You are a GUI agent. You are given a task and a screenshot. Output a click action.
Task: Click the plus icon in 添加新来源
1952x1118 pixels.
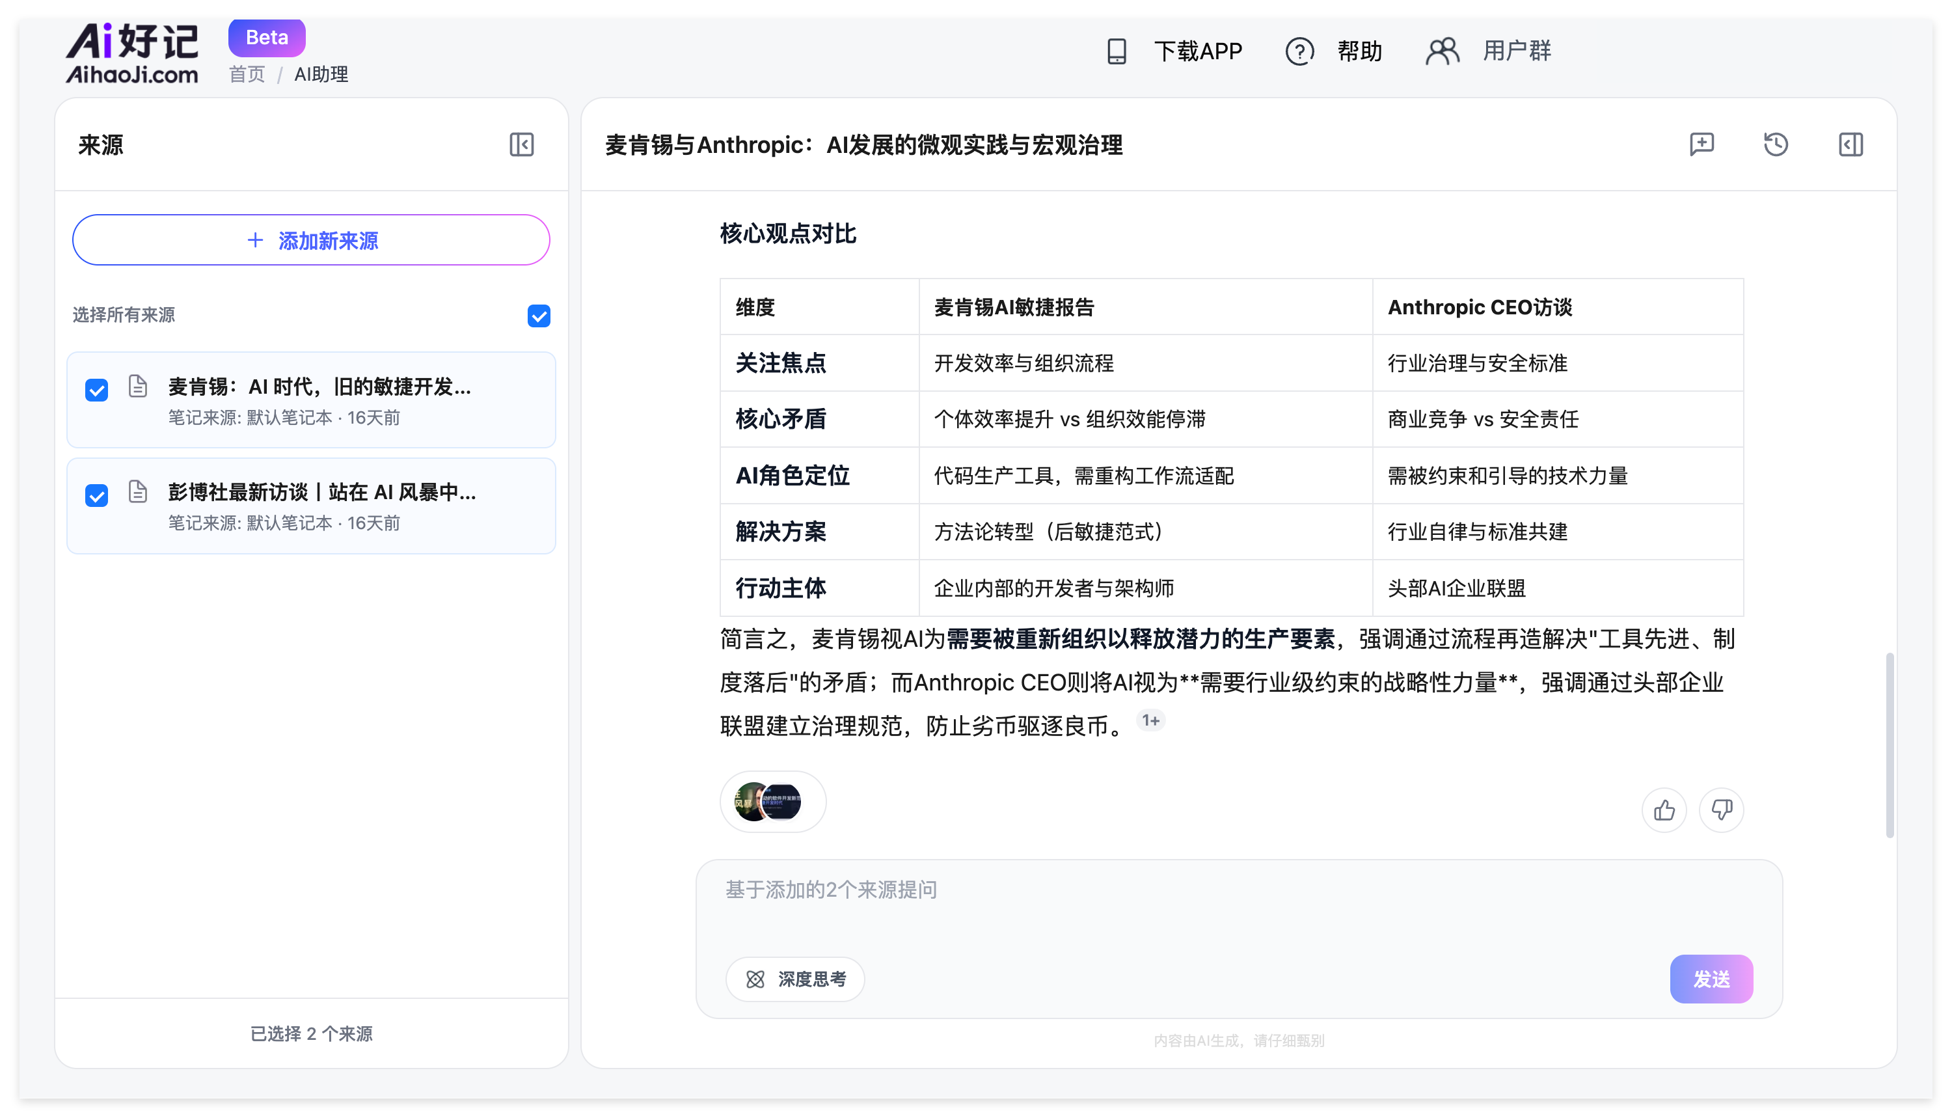(255, 240)
